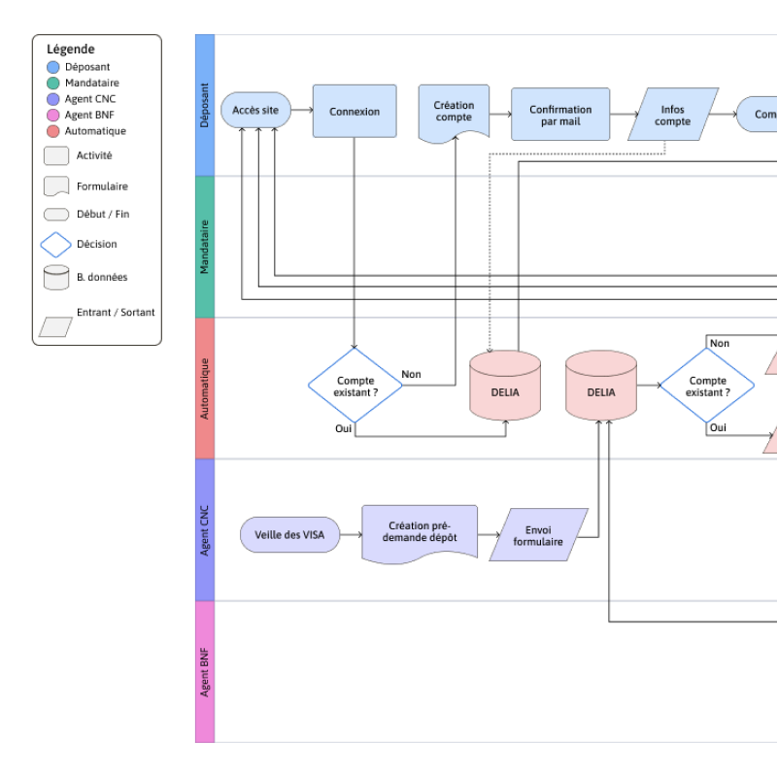Click the 'Décision' legend text

pyautogui.click(x=96, y=244)
